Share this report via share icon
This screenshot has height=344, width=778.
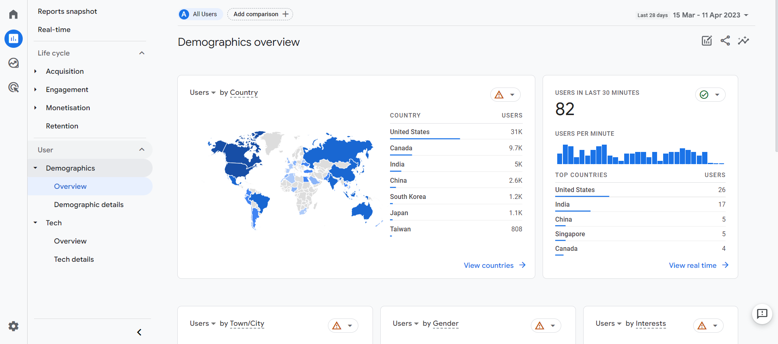tap(725, 41)
